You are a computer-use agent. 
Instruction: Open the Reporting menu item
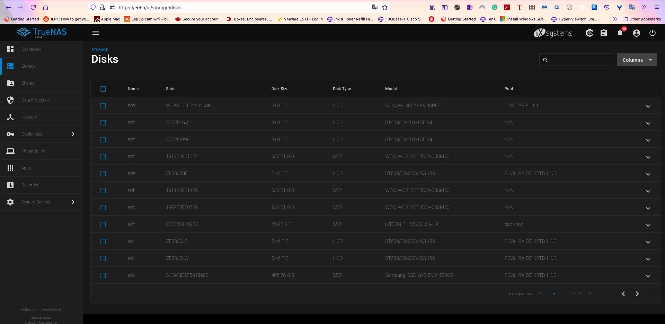(42, 185)
